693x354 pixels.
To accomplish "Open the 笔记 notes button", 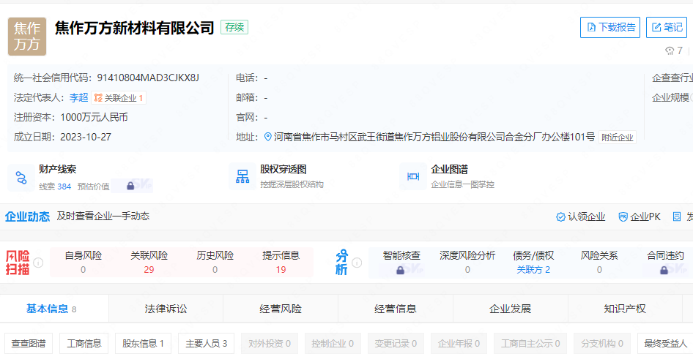I will [x=667, y=27].
